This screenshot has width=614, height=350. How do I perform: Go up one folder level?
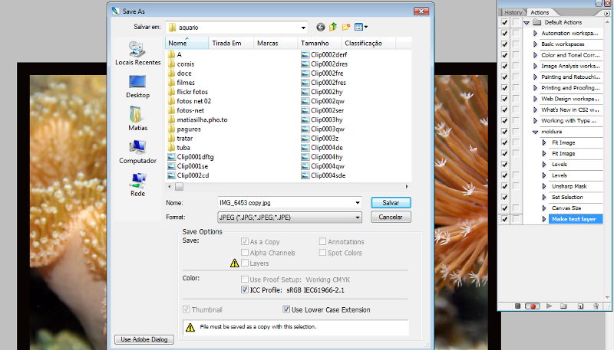pyautogui.click(x=333, y=28)
